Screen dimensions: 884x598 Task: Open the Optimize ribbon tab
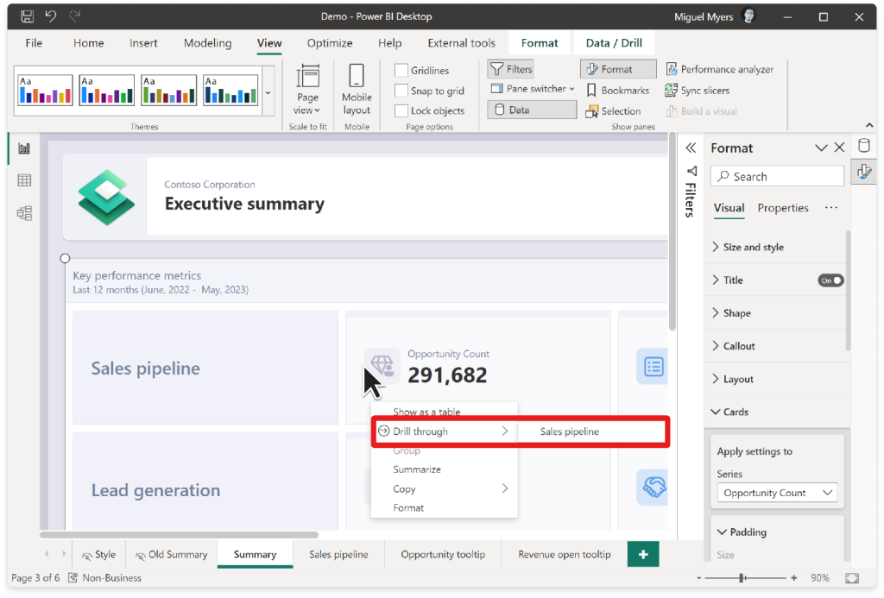coord(330,43)
